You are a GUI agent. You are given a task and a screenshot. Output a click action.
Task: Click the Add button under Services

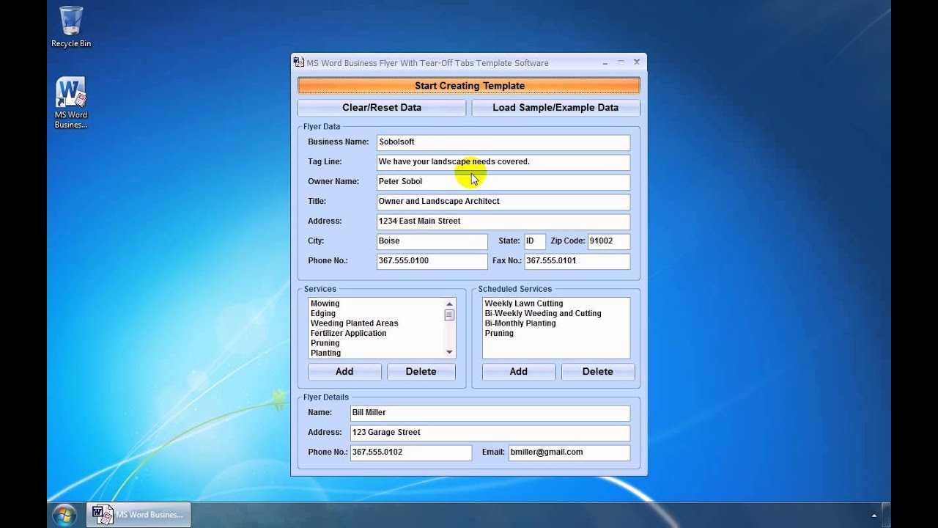tap(344, 371)
